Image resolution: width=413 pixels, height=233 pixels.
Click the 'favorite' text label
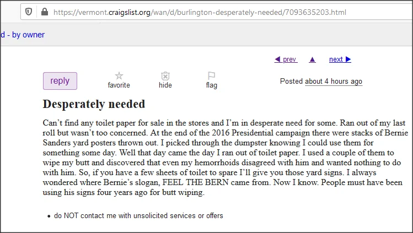pyautogui.click(x=119, y=85)
